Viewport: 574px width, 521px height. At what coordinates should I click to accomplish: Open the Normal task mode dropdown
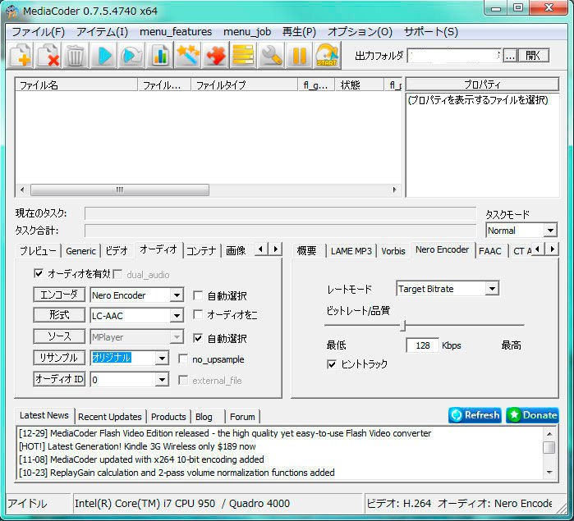click(550, 231)
